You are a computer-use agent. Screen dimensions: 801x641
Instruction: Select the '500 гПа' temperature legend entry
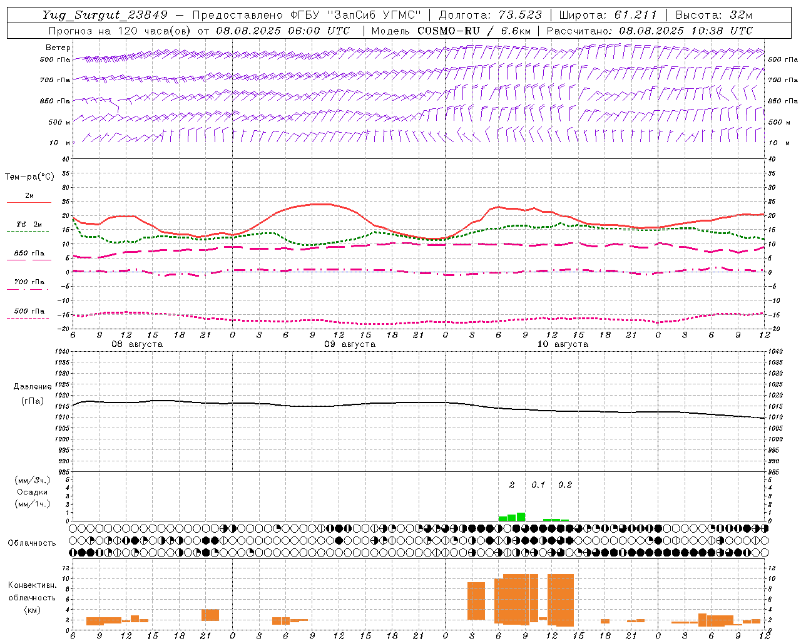[29, 311]
